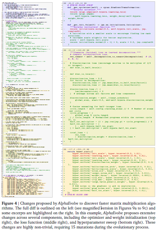Click the 'total_loss = (' line
The width and height of the screenshot is (158, 231).
(x=79, y=133)
